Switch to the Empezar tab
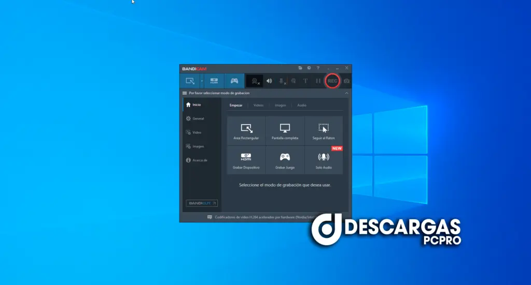Screen dimensions: 531x285 pyautogui.click(x=236, y=106)
